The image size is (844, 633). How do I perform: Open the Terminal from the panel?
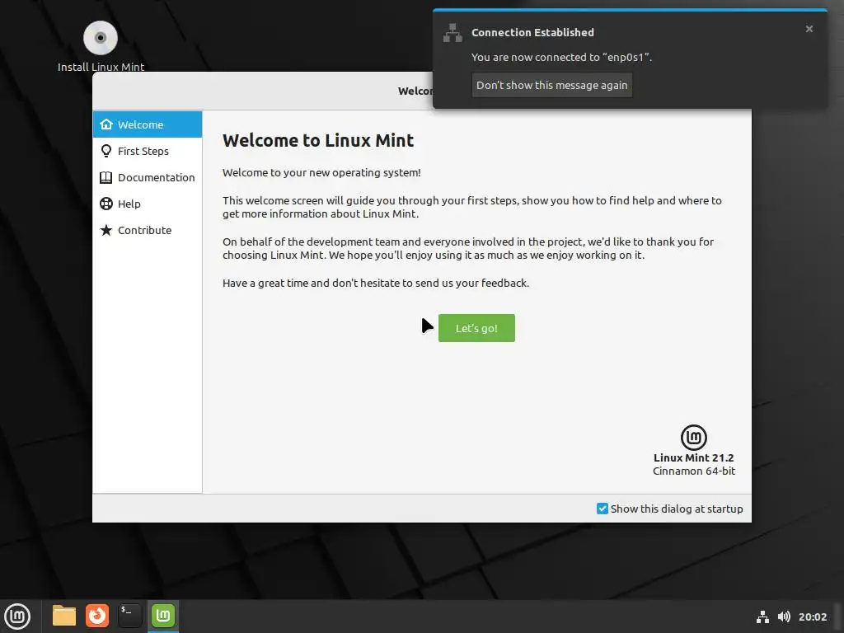[x=129, y=616]
